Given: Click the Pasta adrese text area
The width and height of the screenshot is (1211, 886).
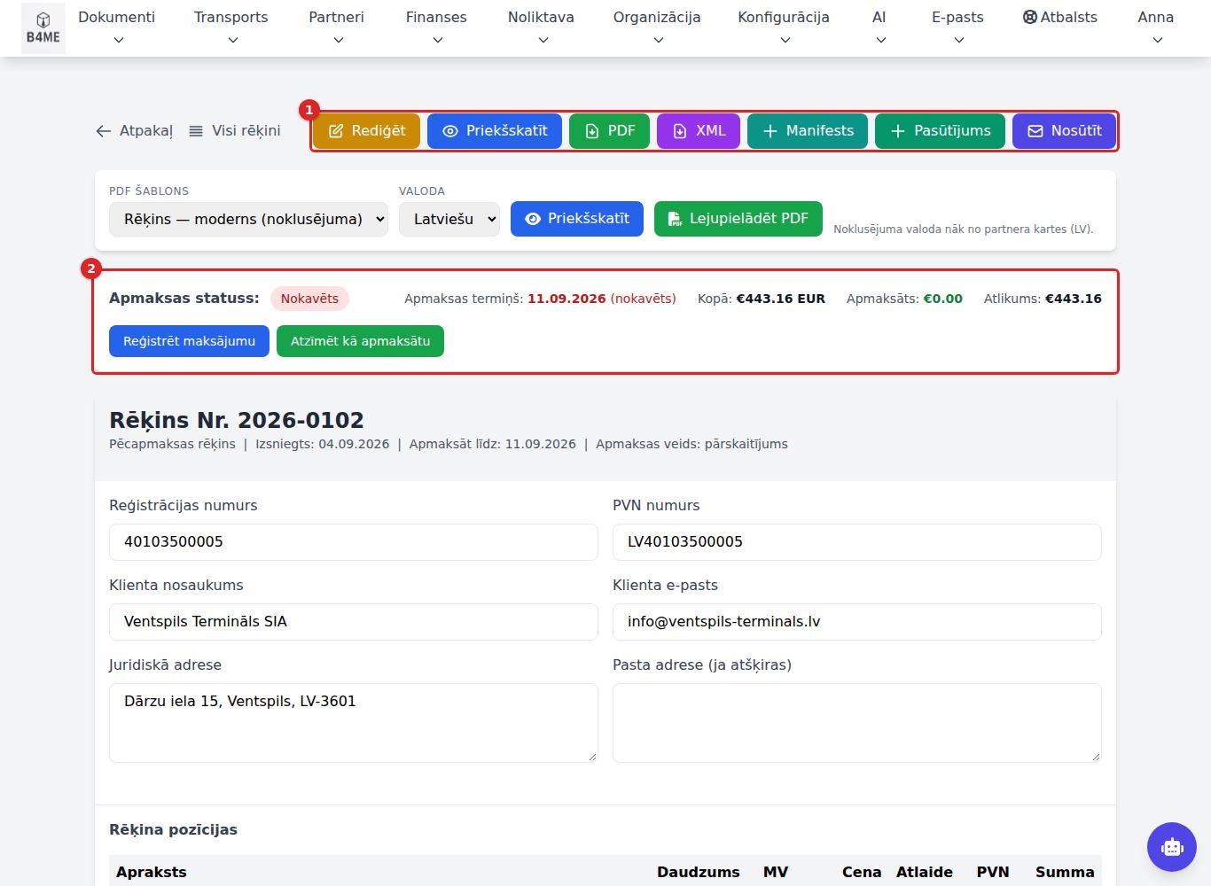Looking at the screenshot, I should 857,723.
